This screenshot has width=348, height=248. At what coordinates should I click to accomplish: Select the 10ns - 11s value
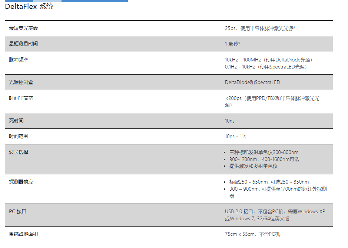(235, 137)
